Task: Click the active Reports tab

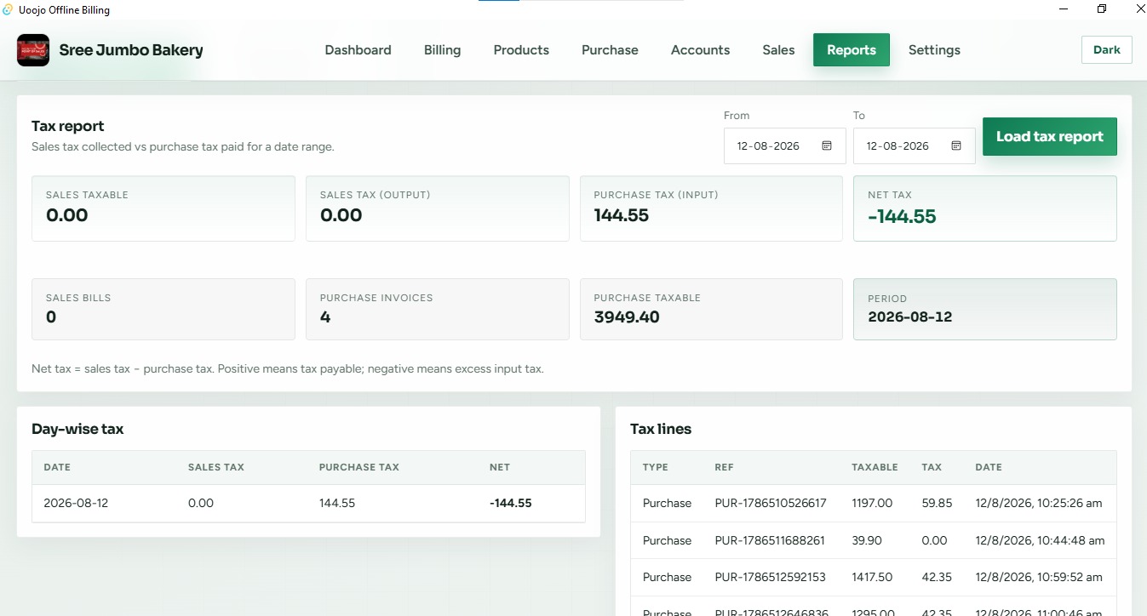Action: click(x=852, y=50)
